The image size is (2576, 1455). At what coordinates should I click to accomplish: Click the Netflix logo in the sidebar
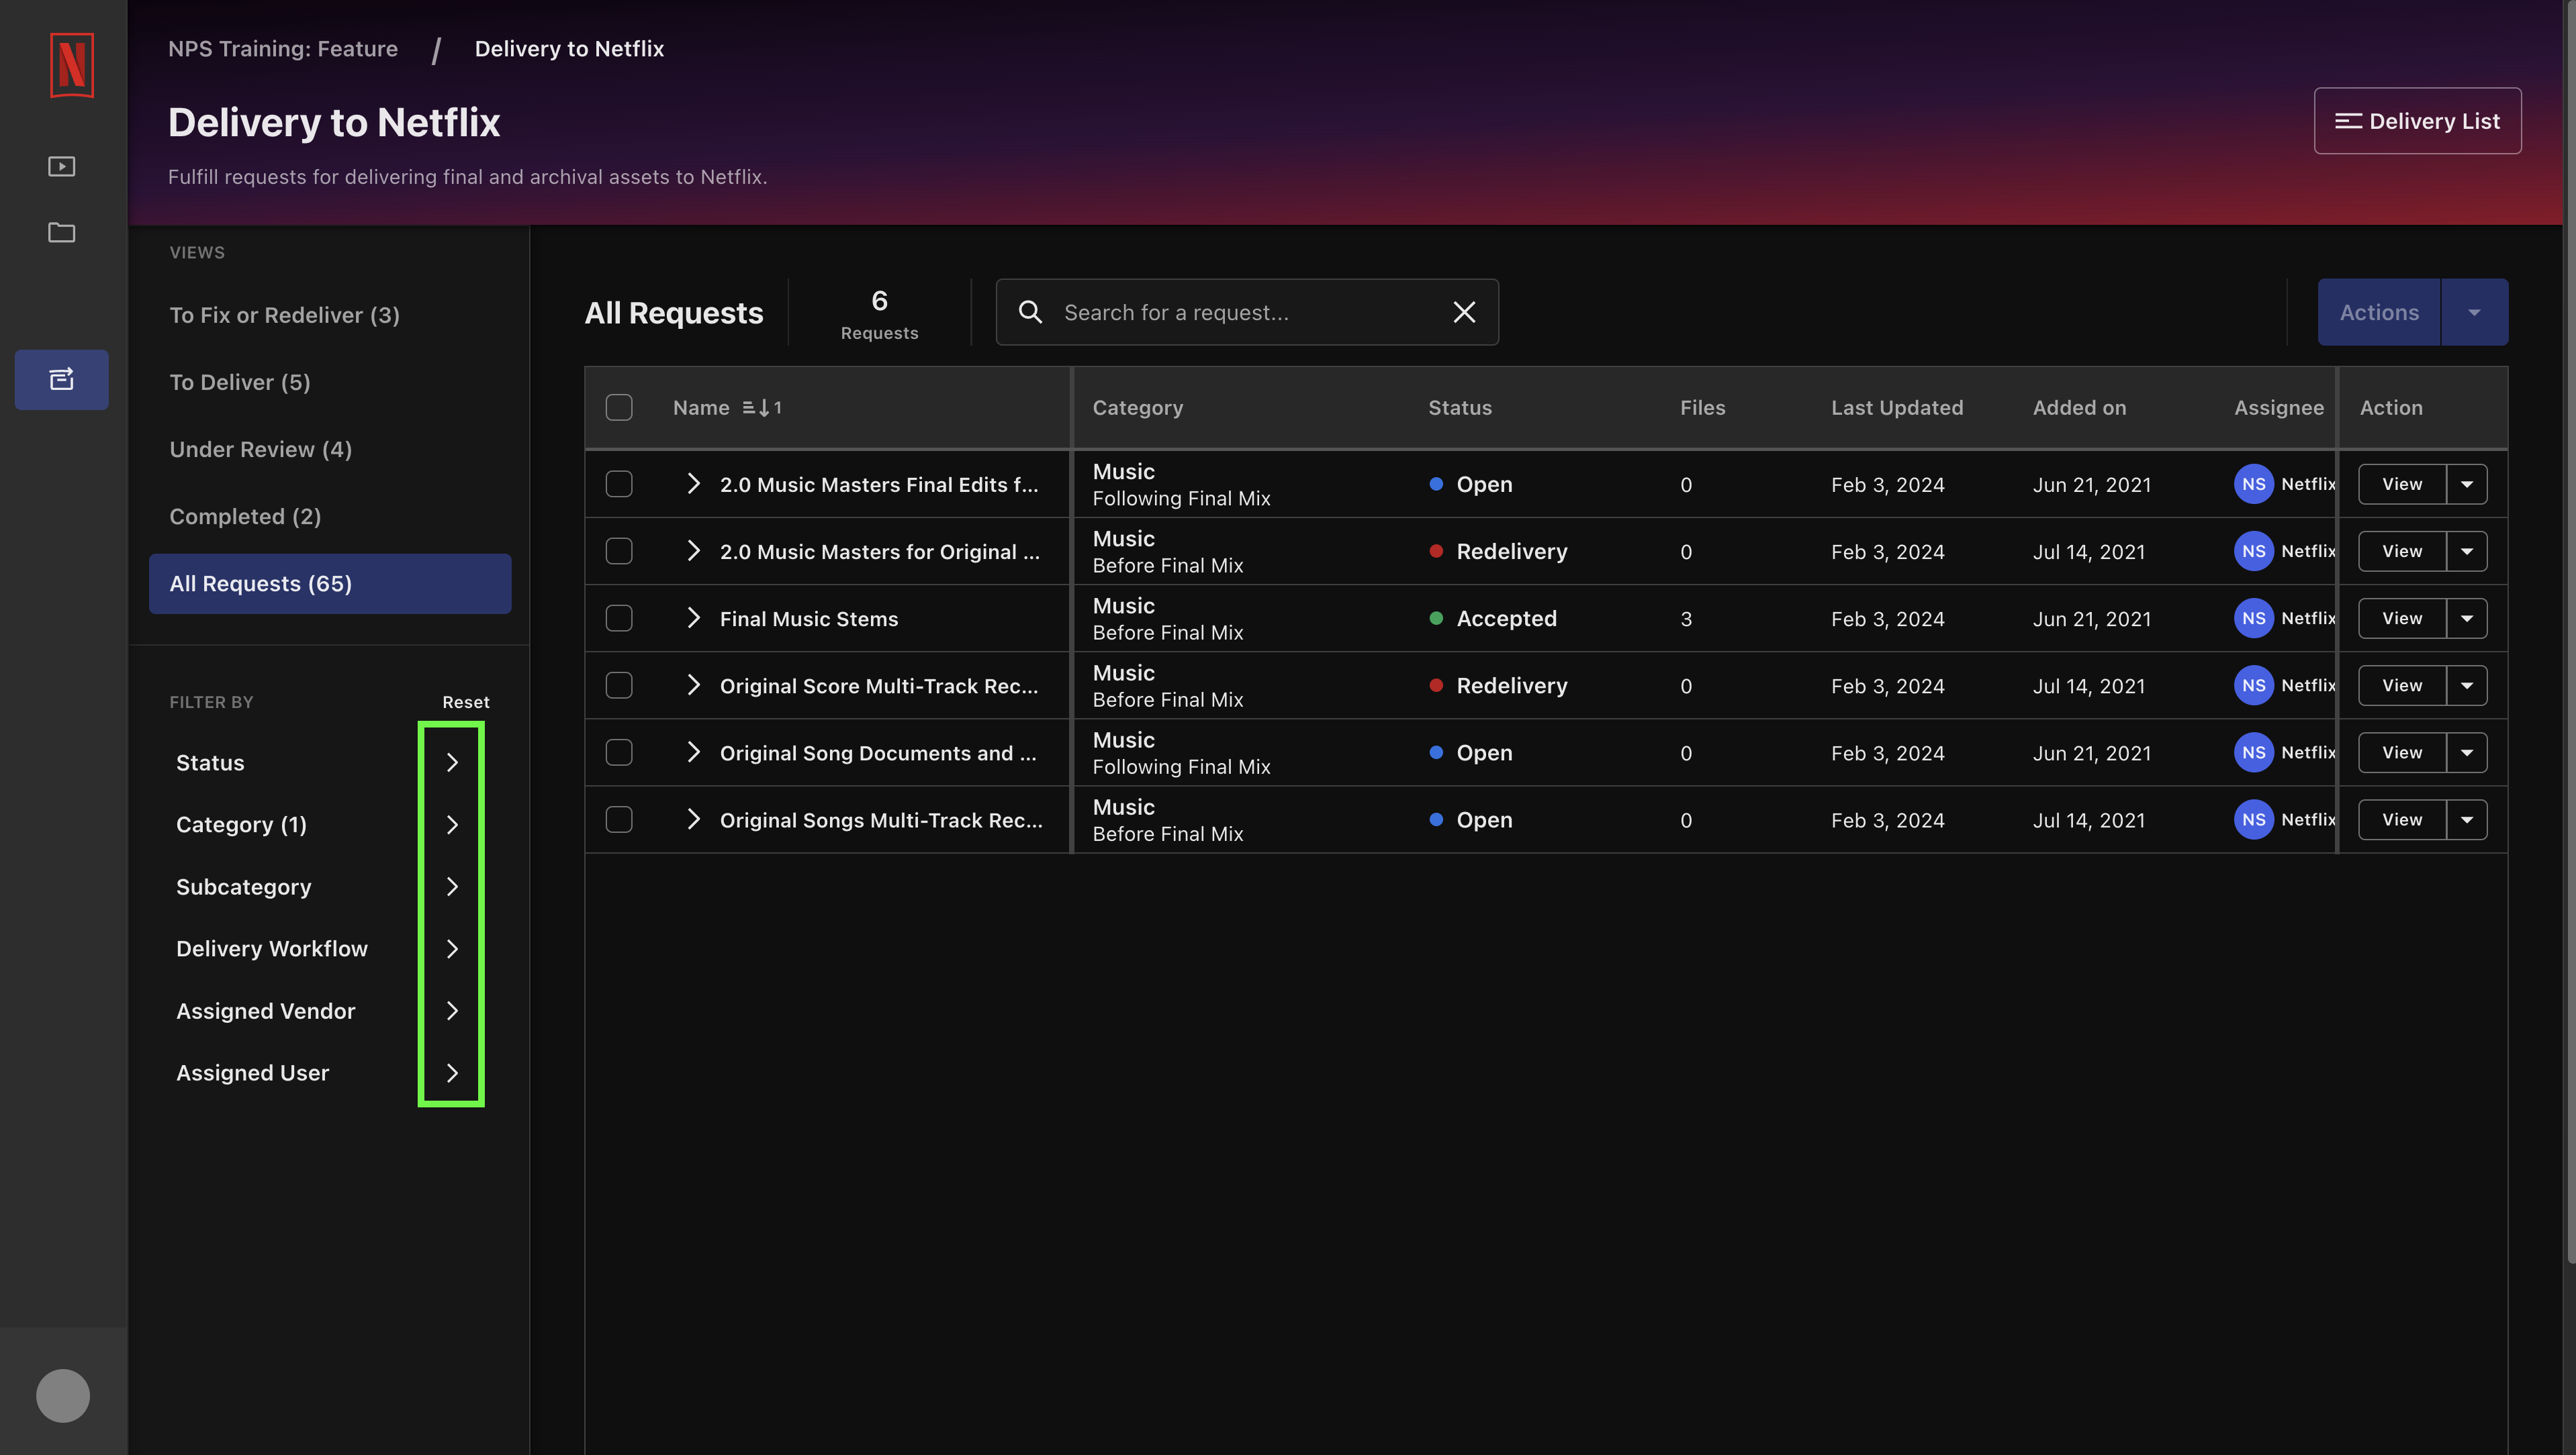click(x=71, y=65)
